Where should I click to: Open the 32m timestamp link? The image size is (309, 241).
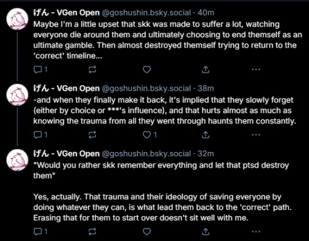[205, 153]
